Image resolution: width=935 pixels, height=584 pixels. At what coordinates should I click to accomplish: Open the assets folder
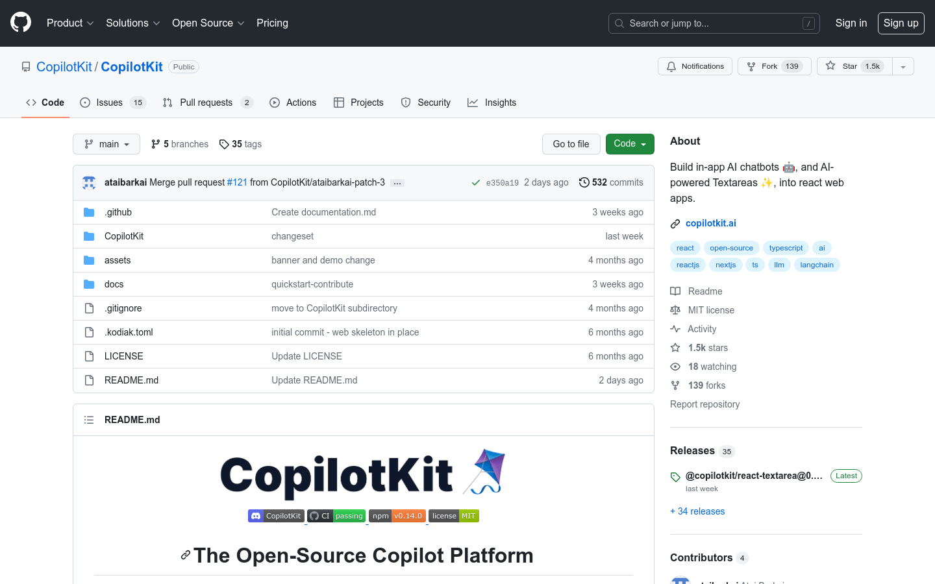coord(118,260)
